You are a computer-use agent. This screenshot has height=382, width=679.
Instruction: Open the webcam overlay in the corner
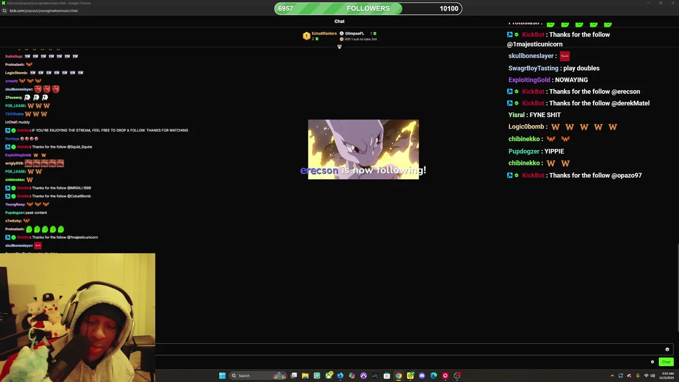[77, 317]
